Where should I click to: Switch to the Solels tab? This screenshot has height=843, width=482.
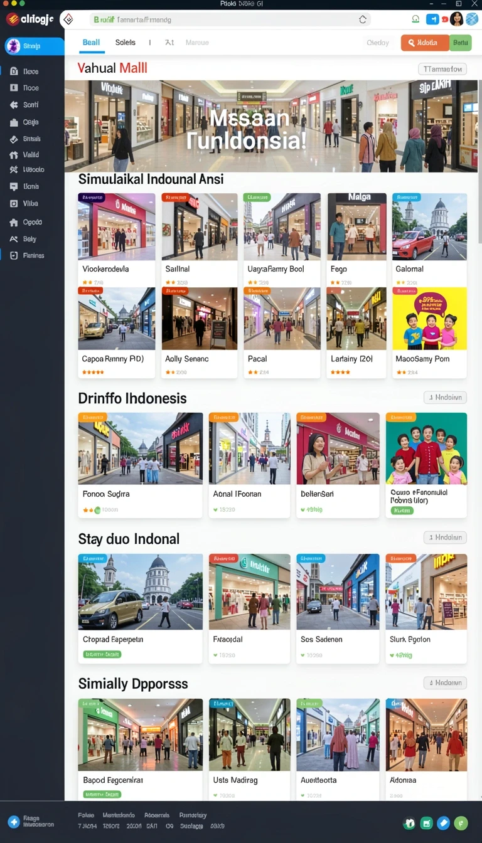[x=126, y=43]
